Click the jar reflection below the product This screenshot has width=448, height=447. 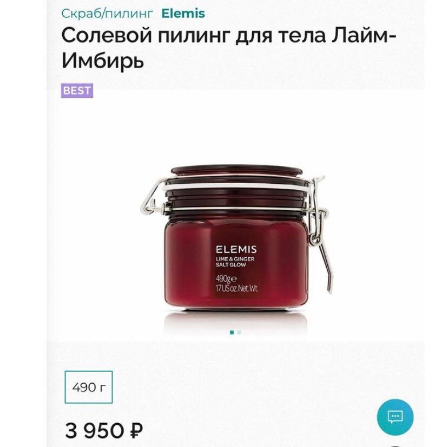pos(236,323)
